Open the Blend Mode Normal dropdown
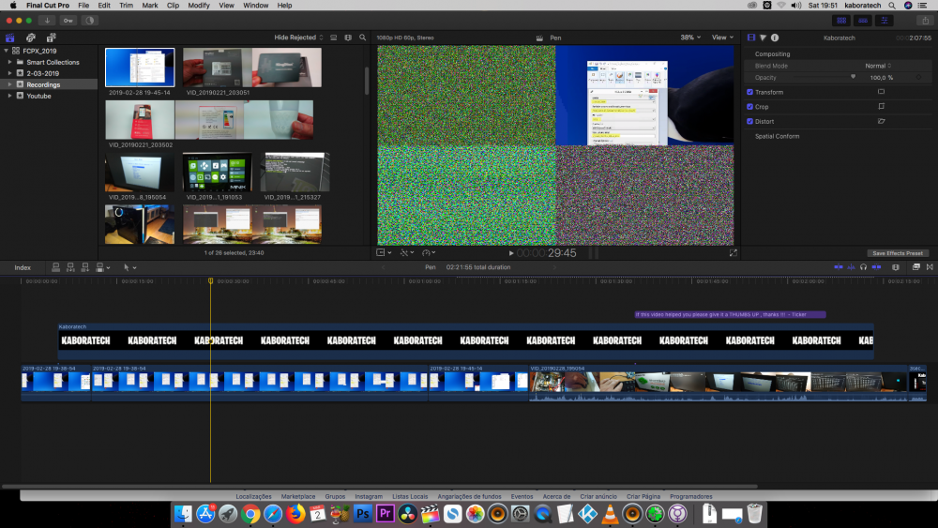The width and height of the screenshot is (938, 528). pos(878,66)
